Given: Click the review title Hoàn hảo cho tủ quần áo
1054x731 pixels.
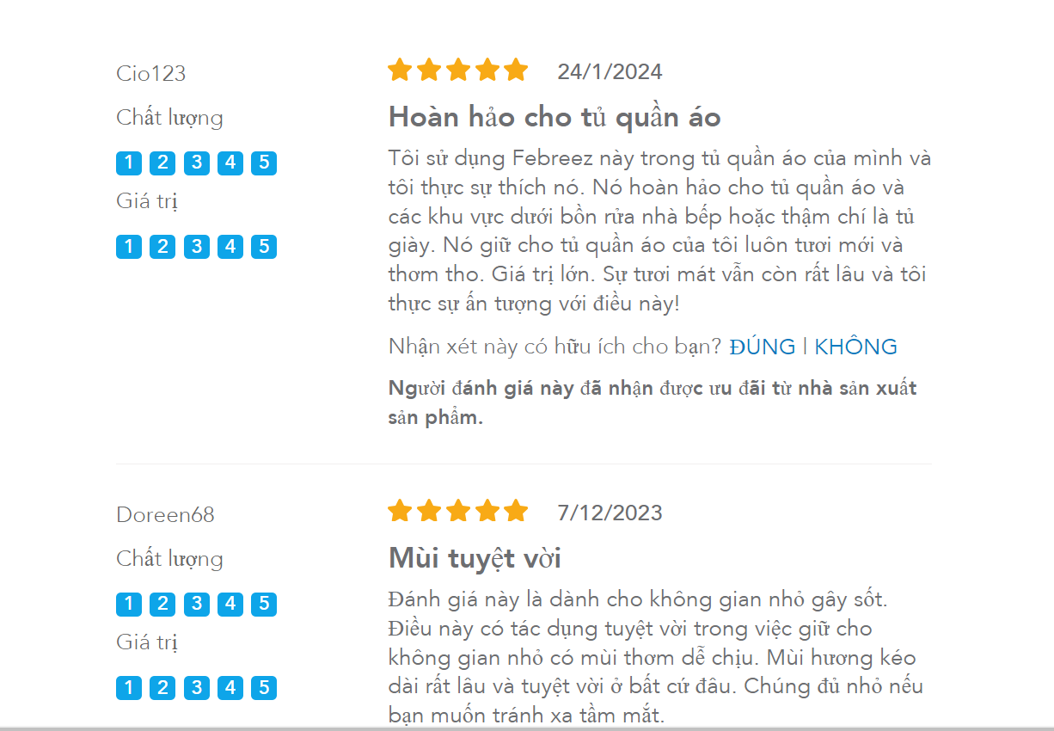Looking at the screenshot, I should 555,117.
